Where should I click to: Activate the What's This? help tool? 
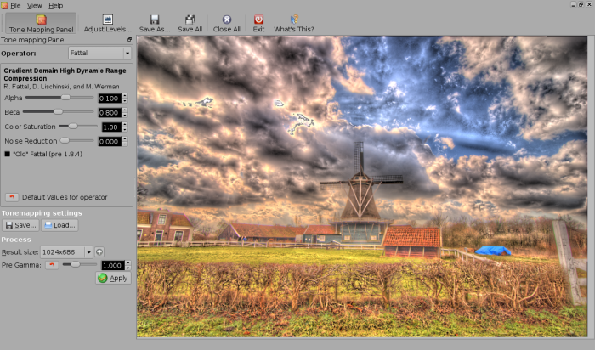tap(294, 23)
